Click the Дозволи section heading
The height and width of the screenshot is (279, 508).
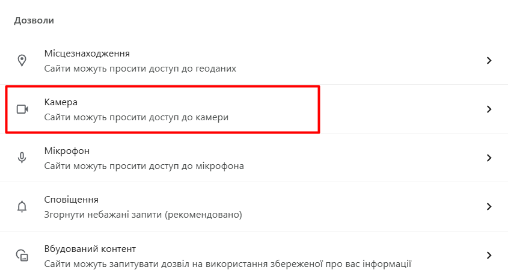tap(34, 20)
